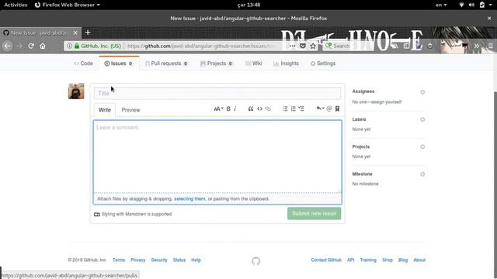Add a task list
497x279 pixels.
[x=301, y=108]
